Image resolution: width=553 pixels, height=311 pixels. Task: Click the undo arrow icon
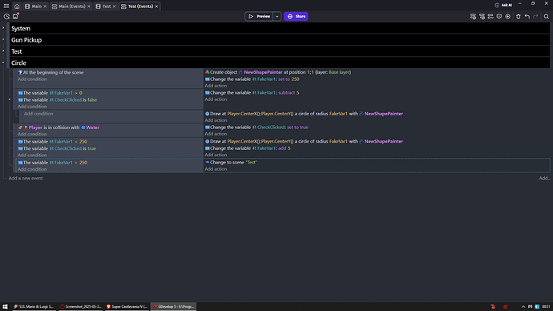point(527,17)
